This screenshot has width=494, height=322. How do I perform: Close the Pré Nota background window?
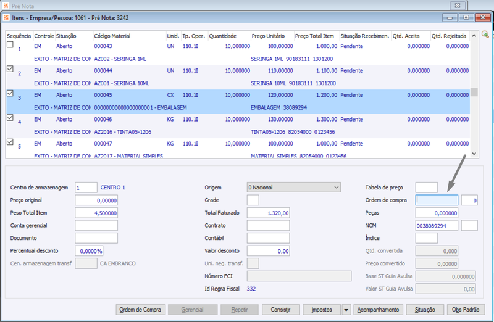(x=458, y=6)
